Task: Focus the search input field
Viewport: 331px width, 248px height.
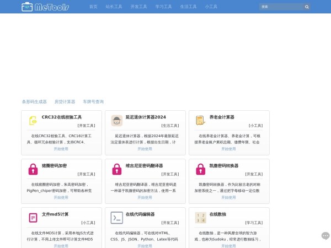Action: point(280,7)
